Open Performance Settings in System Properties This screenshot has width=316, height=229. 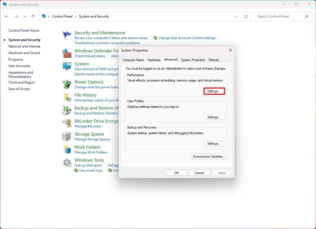pos(214,91)
